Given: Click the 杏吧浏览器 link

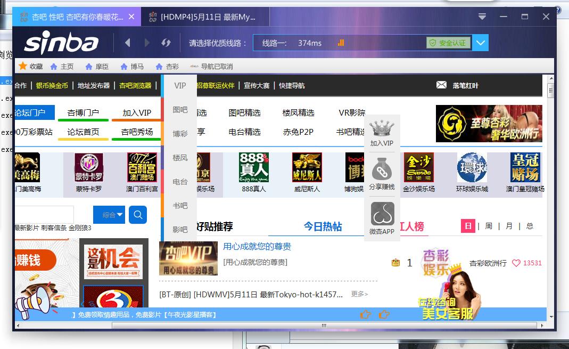Looking at the screenshot, I should point(135,85).
